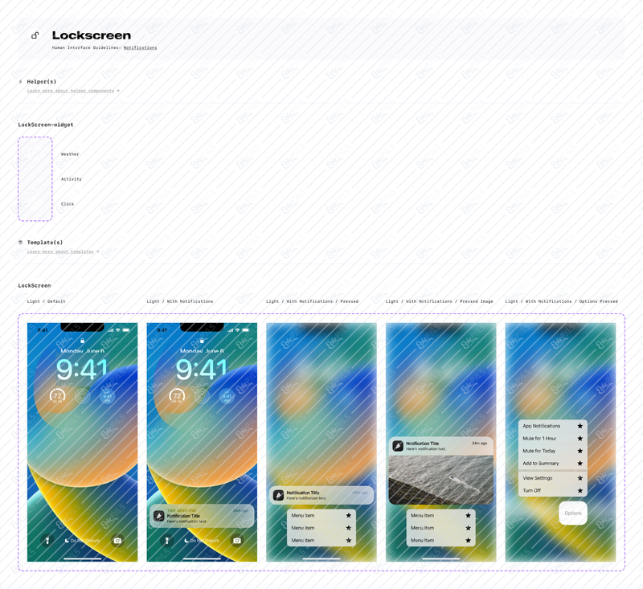Tap flashlight icon in Light / With Notifications mockup

pos(167,541)
